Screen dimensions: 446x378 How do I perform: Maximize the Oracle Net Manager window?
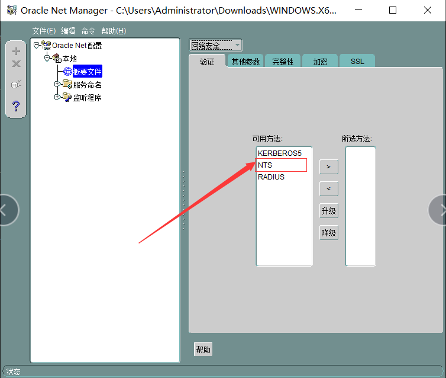[393, 10]
